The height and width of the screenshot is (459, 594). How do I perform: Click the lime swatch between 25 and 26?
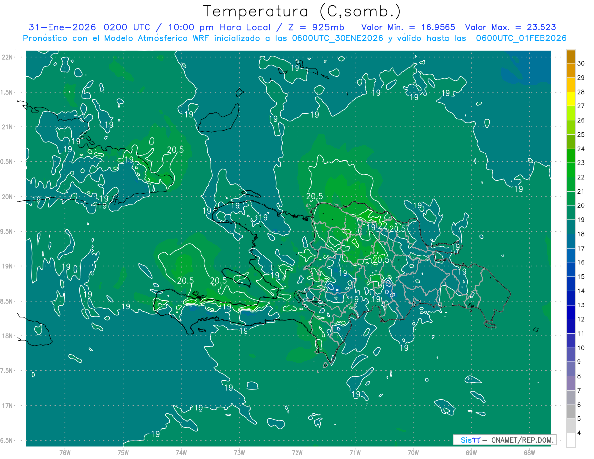[571, 127]
